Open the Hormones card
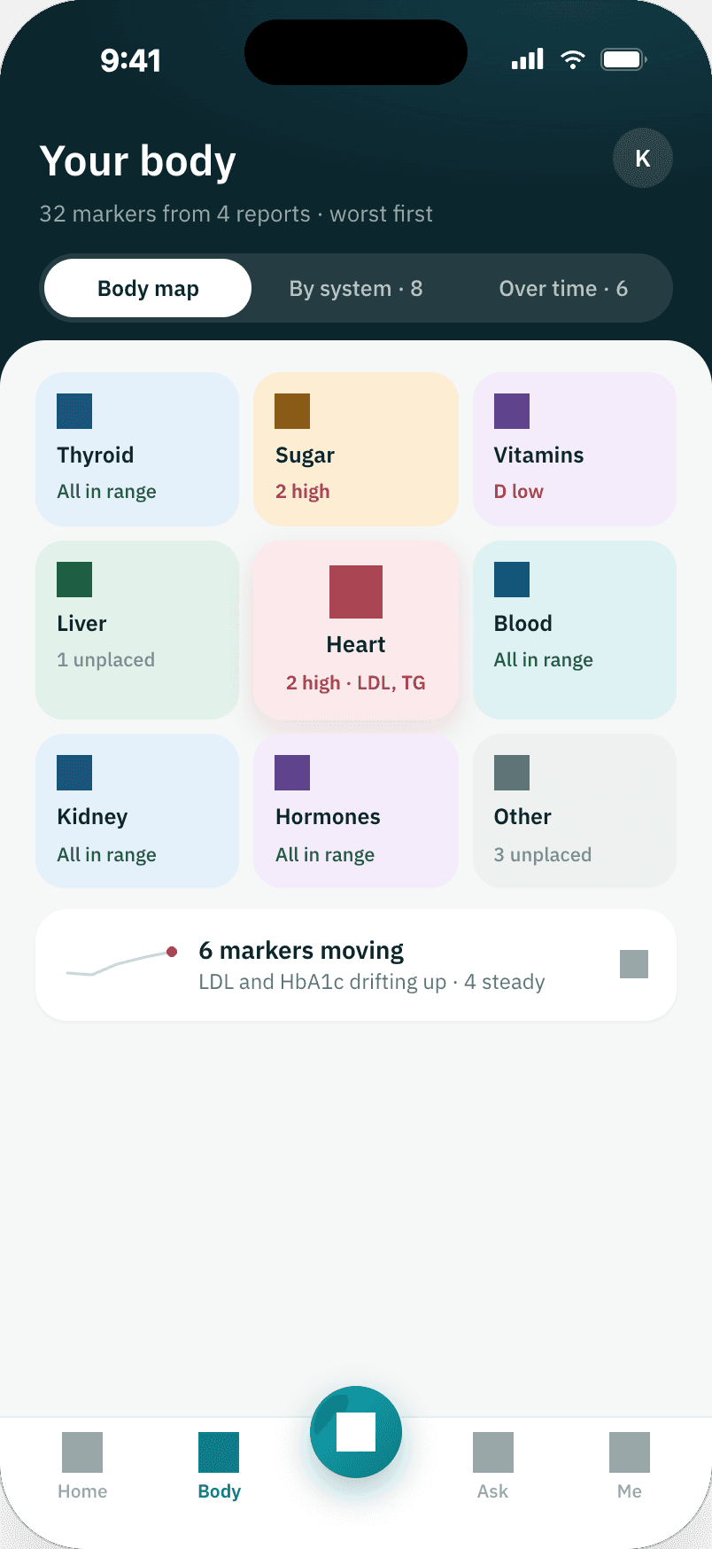The image size is (712, 1549). pos(356,811)
